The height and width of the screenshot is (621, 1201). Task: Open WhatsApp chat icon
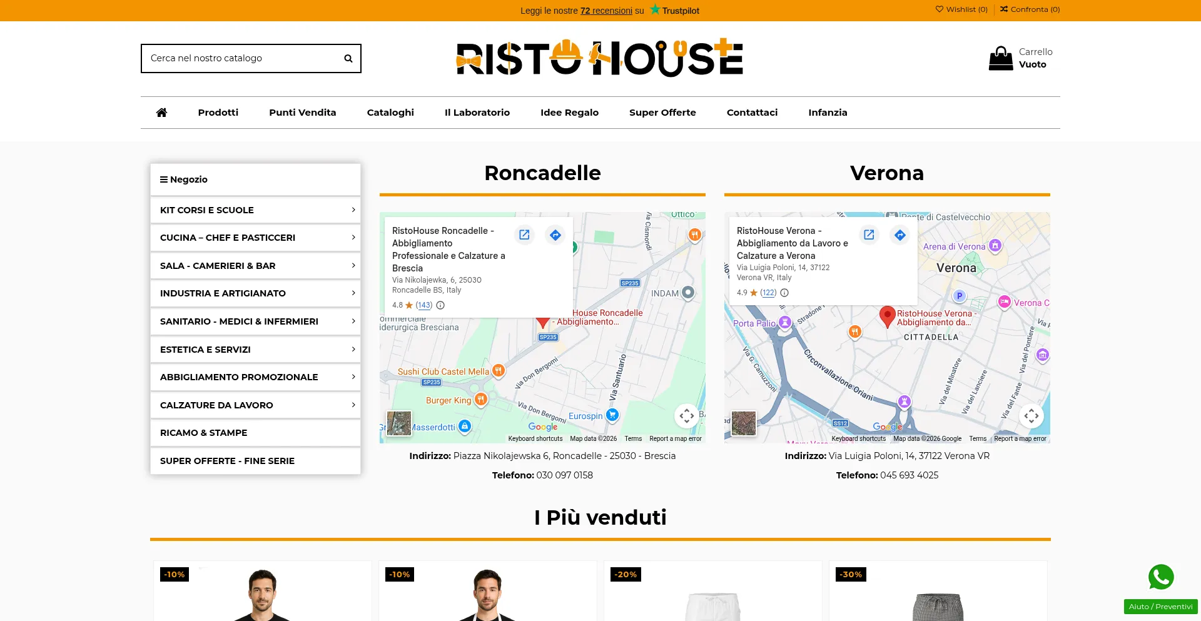point(1161,577)
